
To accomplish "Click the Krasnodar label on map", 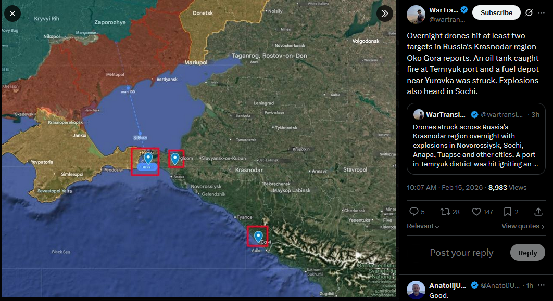I will pos(248,170).
